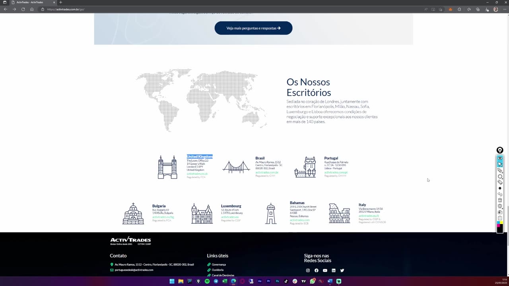Click the highlighted United Kingdom heading
Image resolution: width=509 pixels, height=286 pixels.
[x=200, y=157]
